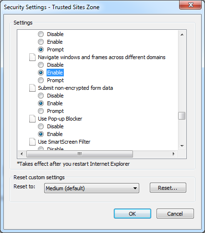The width and height of the screenshot is (205, 233).
Task: Select Prompt for Navigate windows and frames
Action: 41,80
